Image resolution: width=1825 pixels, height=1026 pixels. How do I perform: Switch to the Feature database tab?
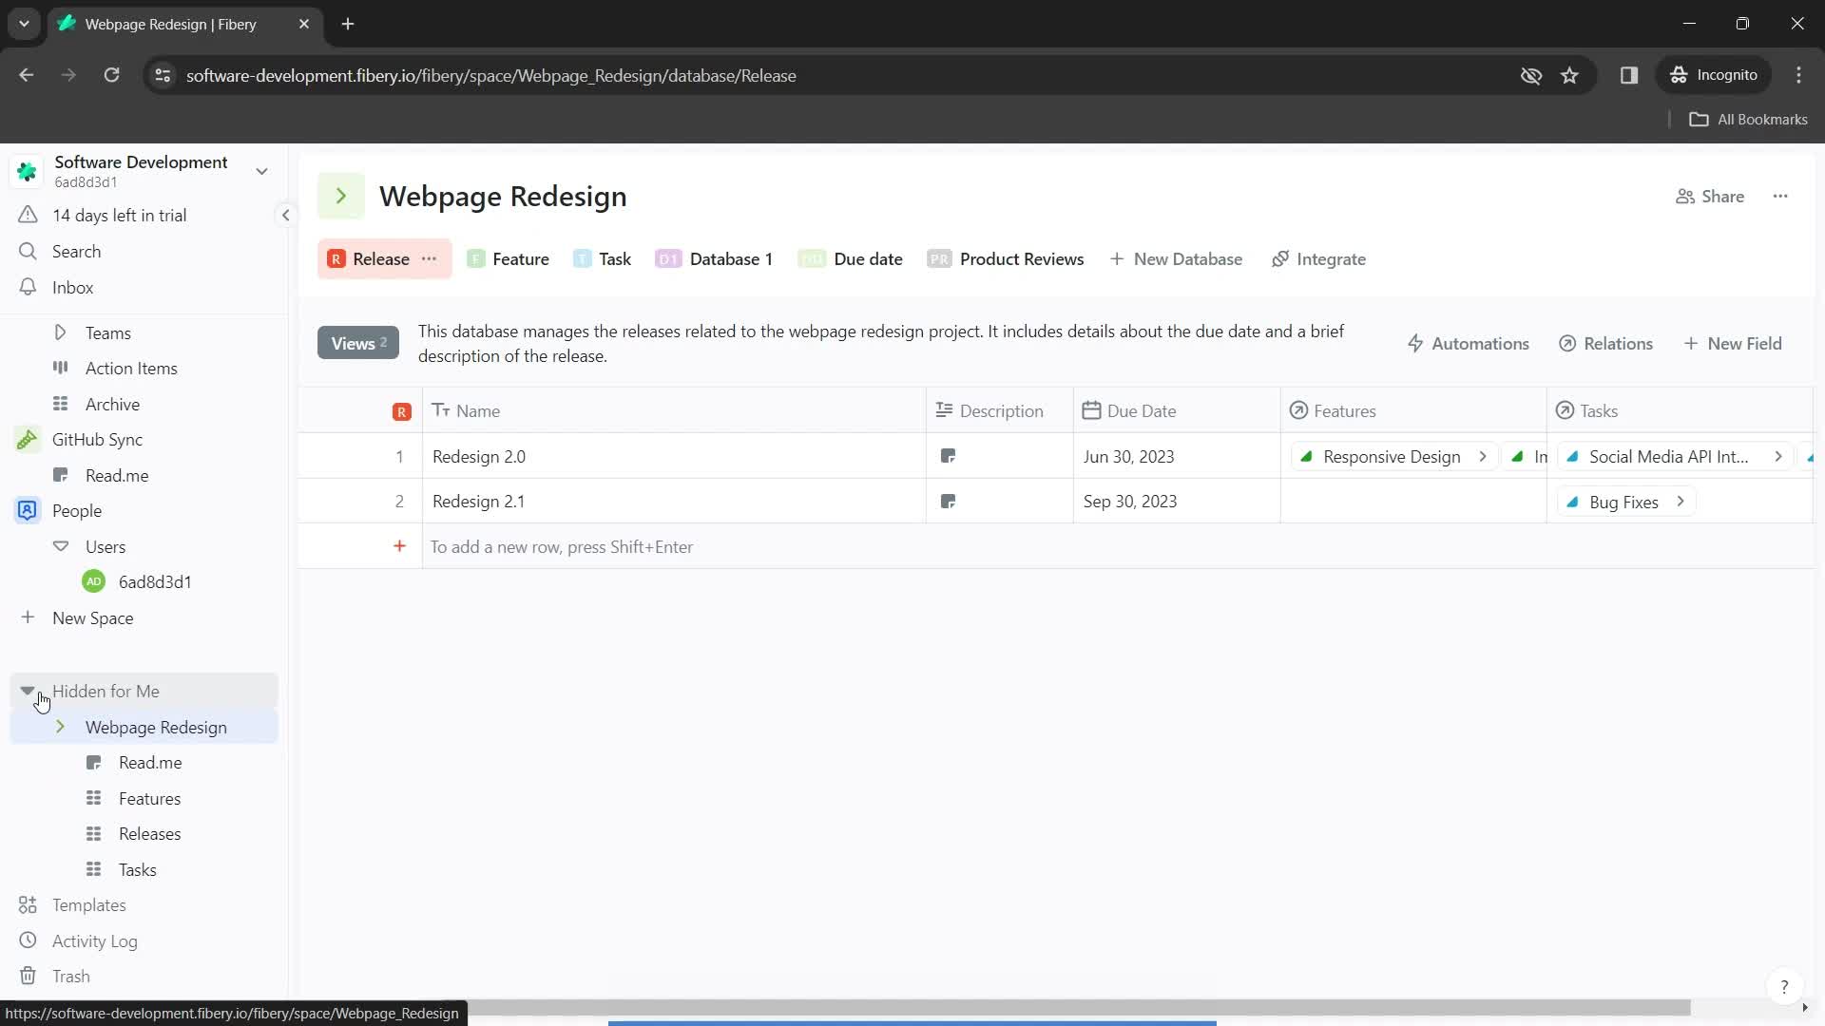509,259
